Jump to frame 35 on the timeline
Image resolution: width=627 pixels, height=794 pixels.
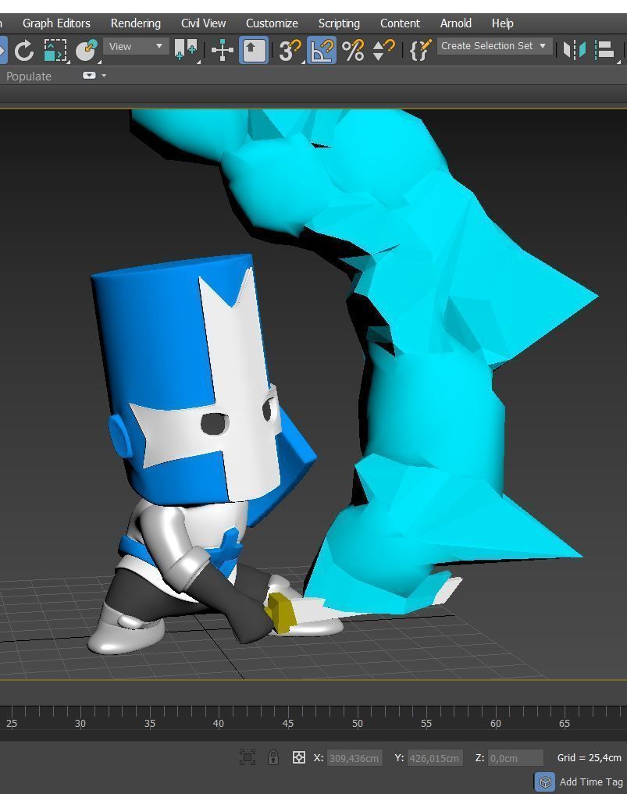pyautogui.click(x=149, y=724)
